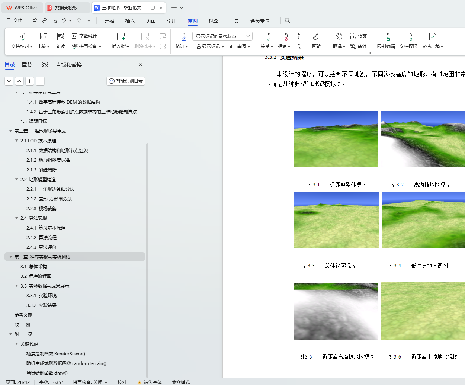Open the 显示标记 dropdown
This screenshot has height=385, width=465.
click(209, 46)
